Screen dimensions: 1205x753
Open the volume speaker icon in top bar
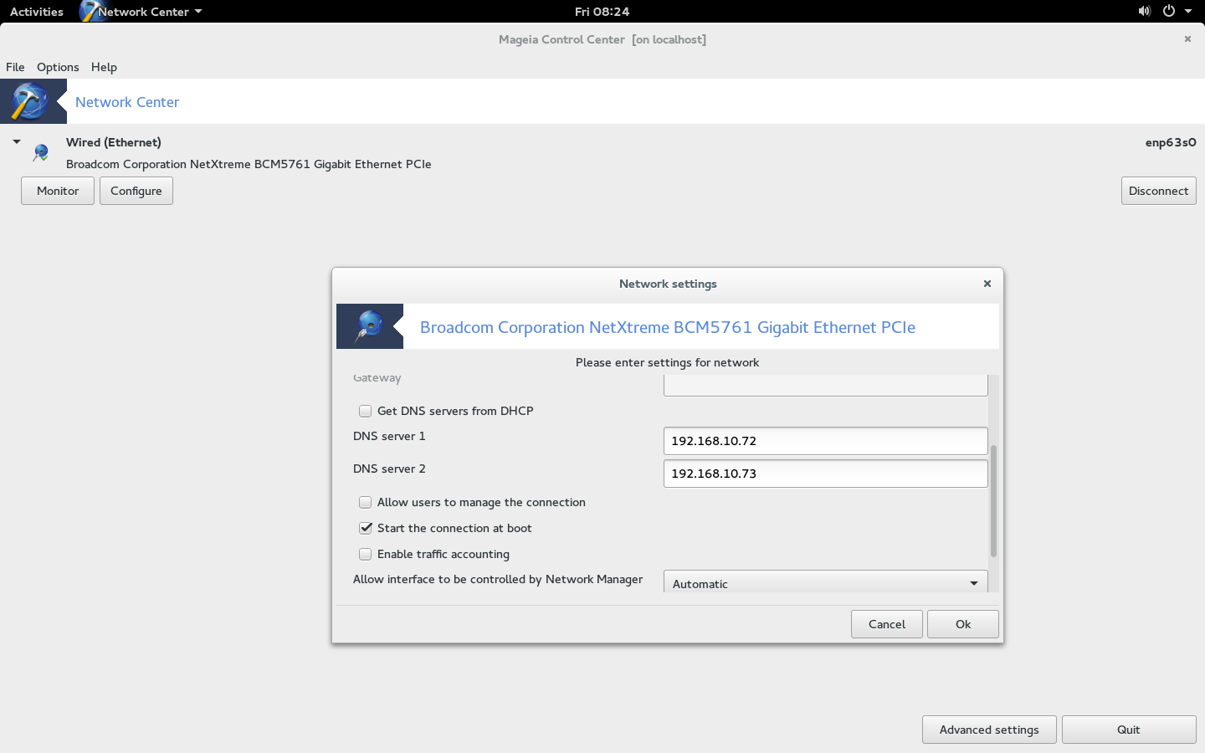(1144, 11)
